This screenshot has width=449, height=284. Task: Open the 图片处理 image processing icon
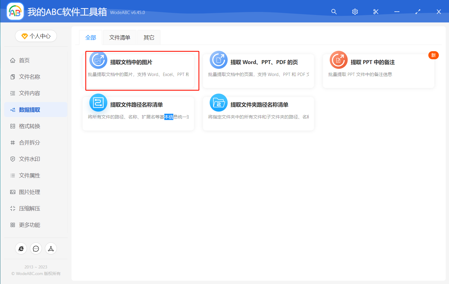(x=13, y=192)
